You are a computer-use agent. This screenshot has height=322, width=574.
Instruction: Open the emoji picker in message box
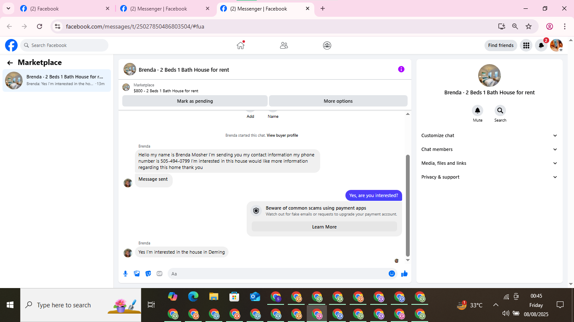(392, 274)
